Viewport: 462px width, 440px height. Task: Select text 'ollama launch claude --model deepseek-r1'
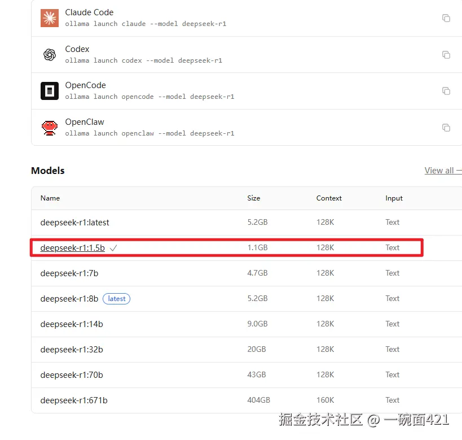coord(146,24)
